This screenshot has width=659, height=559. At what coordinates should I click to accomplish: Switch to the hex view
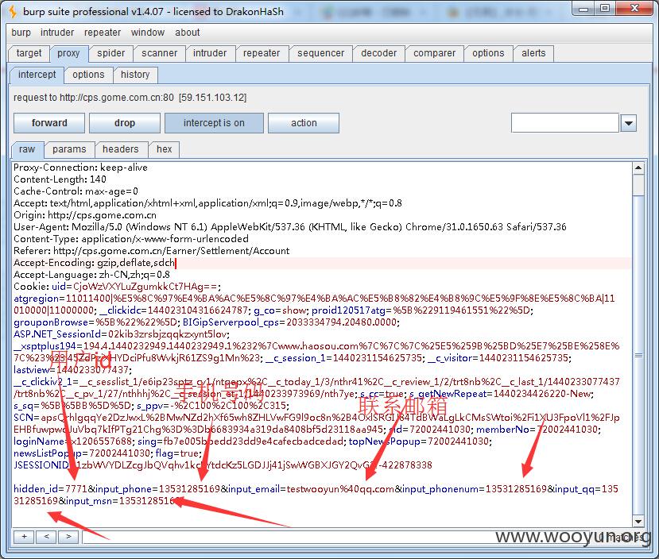point(165,149)
